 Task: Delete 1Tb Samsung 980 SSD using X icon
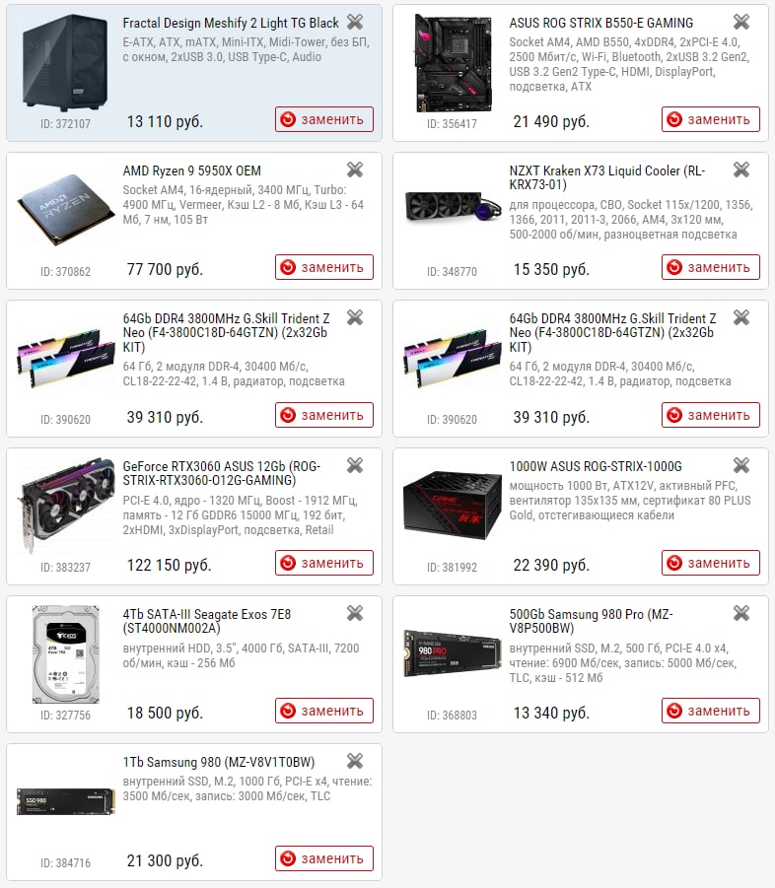pyautogui.click(x=355, y=761)
